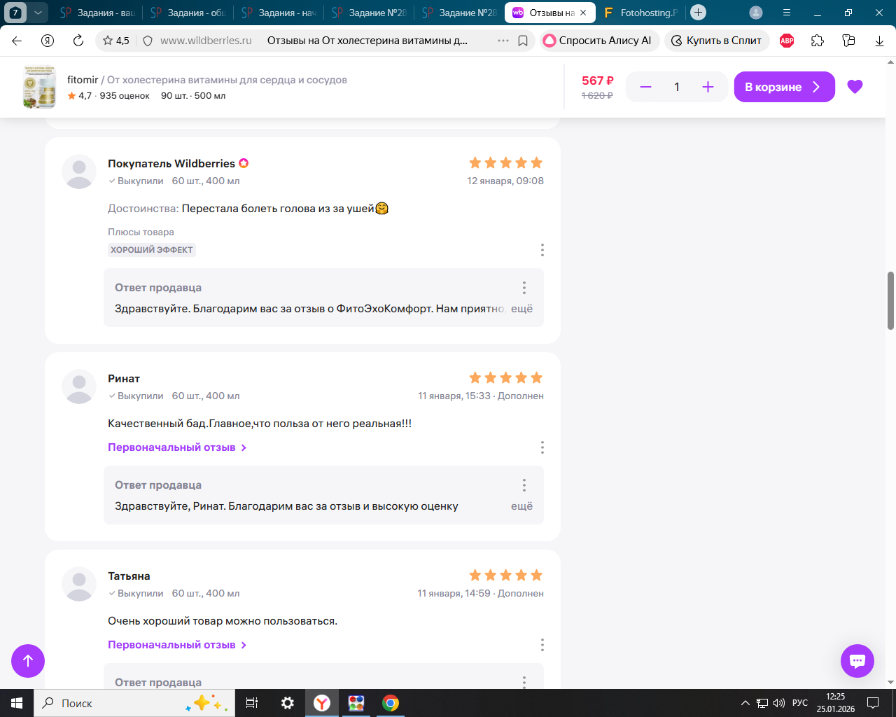This screenshot has height=717, width=896.
Task: Click the scroll-to-top arrow button
Action: tap(28, 660)
